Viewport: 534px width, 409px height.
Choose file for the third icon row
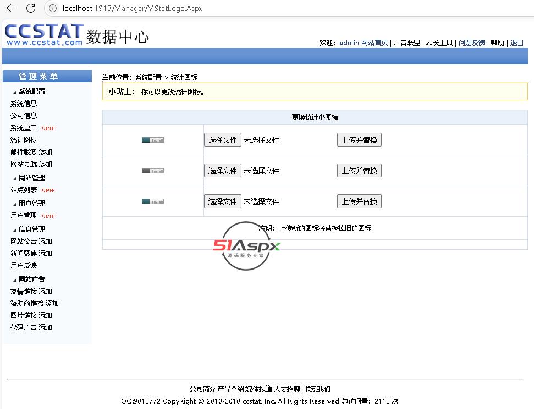222,201
